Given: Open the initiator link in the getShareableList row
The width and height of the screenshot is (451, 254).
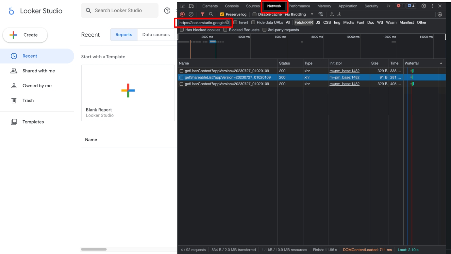Looking at the screenshot, I should point(344,78).
